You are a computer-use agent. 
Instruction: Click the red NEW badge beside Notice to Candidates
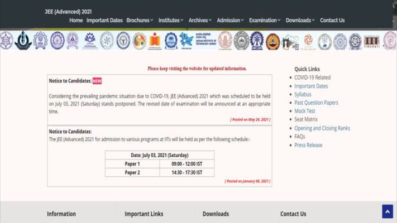pos(97,81)
